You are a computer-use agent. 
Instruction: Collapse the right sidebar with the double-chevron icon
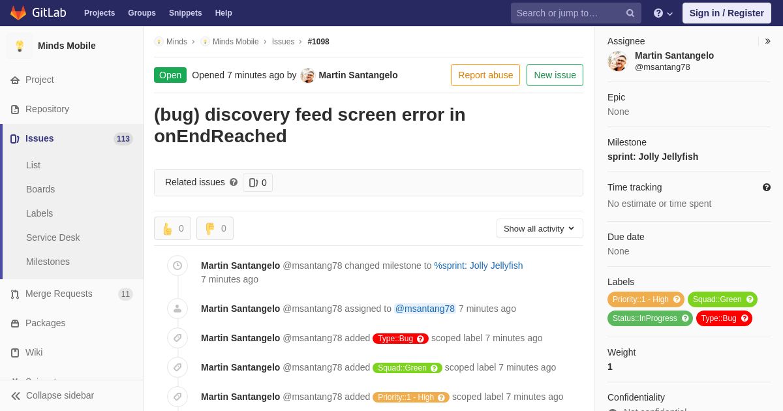click(x=767, y=41)
